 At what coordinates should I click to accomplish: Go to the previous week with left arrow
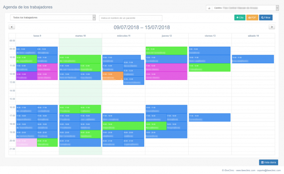click(12, 27)
